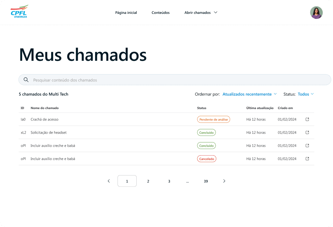Expand the Abrir chamados menu chevron
Viewport: 333px width, 227px height.
pos(215,12)
